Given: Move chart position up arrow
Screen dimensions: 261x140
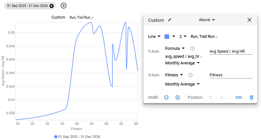Looking at the screenshot, I should pos(210,97).
